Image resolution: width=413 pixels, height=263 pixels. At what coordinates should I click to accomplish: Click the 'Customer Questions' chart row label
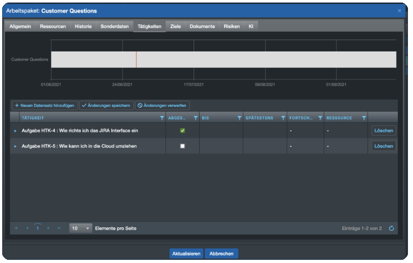[30, 59]
